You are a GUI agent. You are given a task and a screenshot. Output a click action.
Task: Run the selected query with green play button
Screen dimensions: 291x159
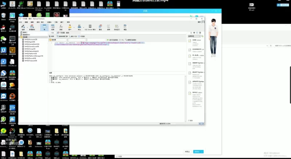point(112,40)
